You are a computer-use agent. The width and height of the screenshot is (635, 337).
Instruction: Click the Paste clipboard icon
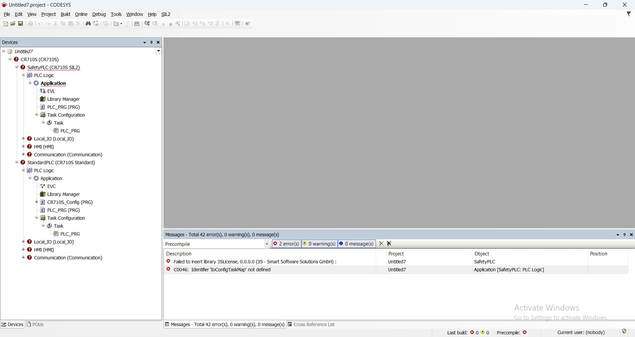point(71,23)
